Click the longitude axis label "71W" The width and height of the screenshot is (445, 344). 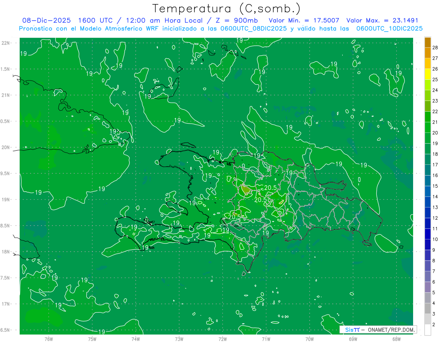(x=266, y=339)
